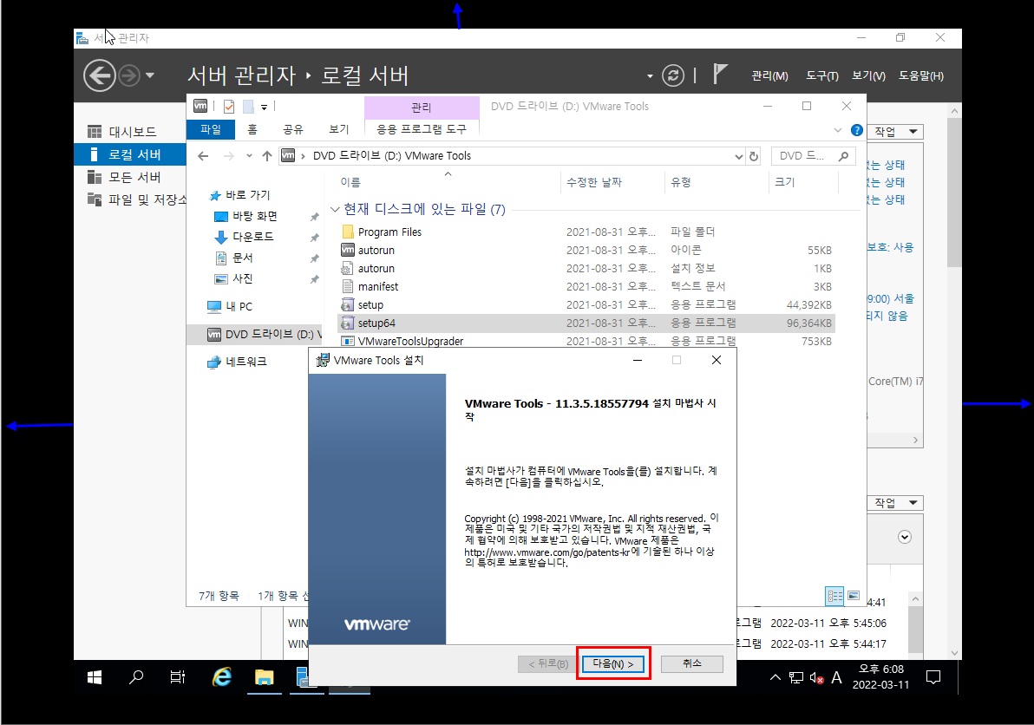Open the notifications flag in Server Manager
The height and width of the screenshot is (725, 1034).
pos(720,75)
